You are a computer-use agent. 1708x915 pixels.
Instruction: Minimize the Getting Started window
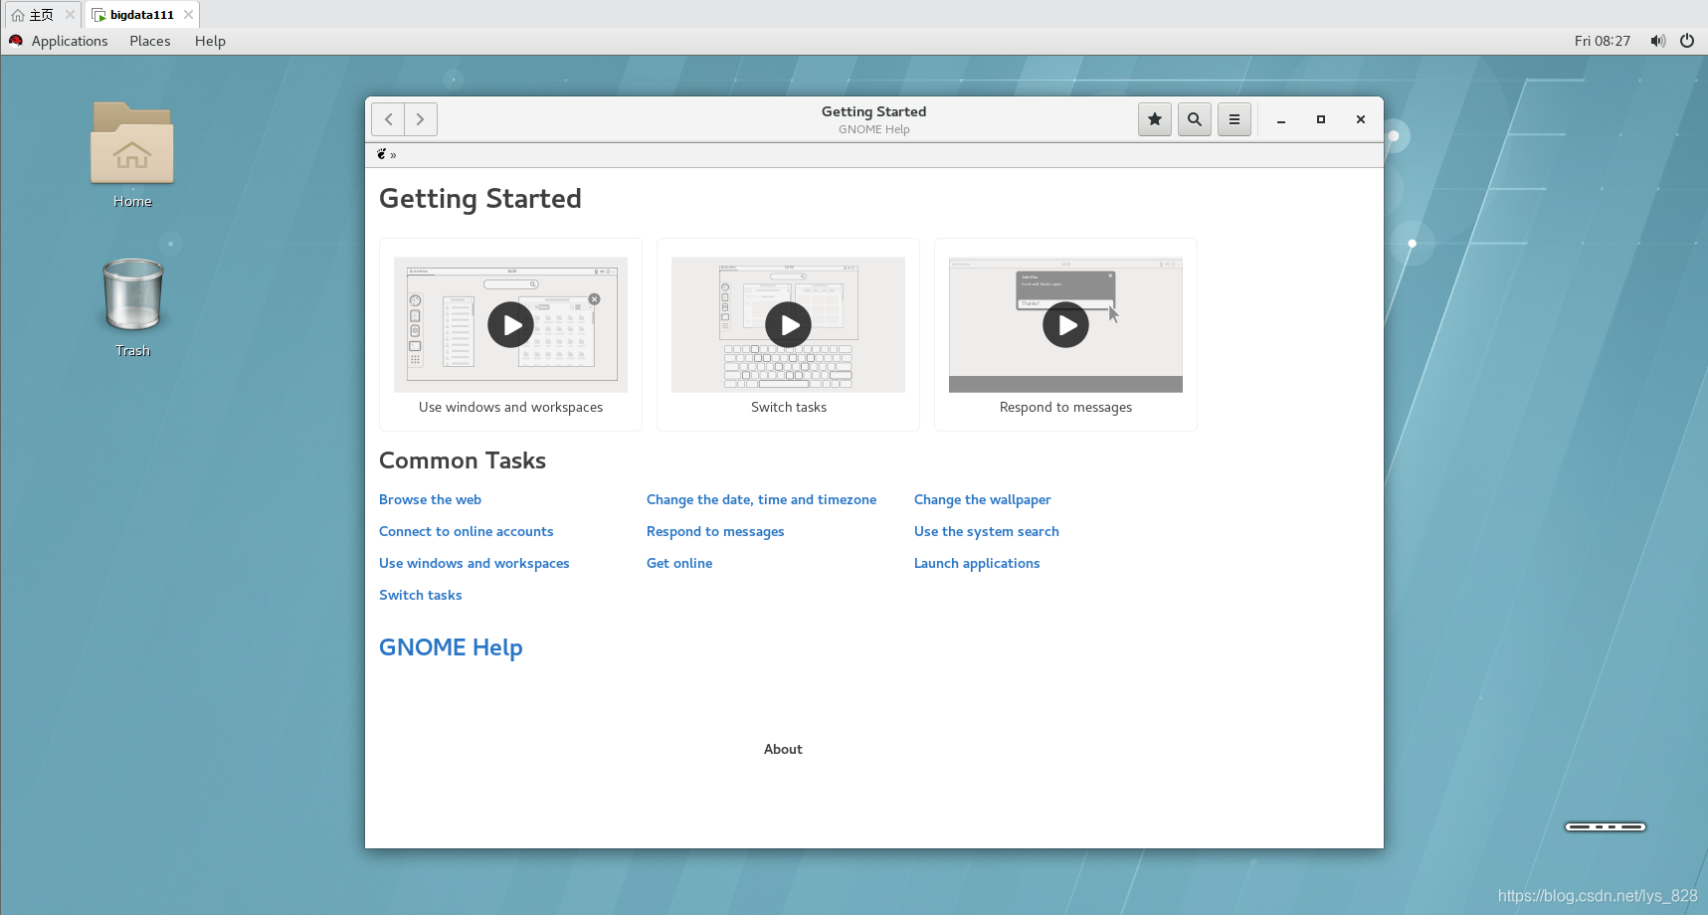click(1281, 119)
